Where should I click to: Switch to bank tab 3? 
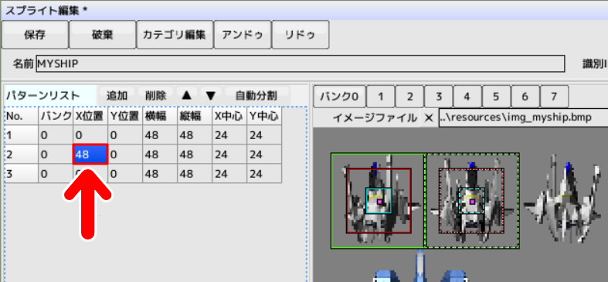pos(439,97)
